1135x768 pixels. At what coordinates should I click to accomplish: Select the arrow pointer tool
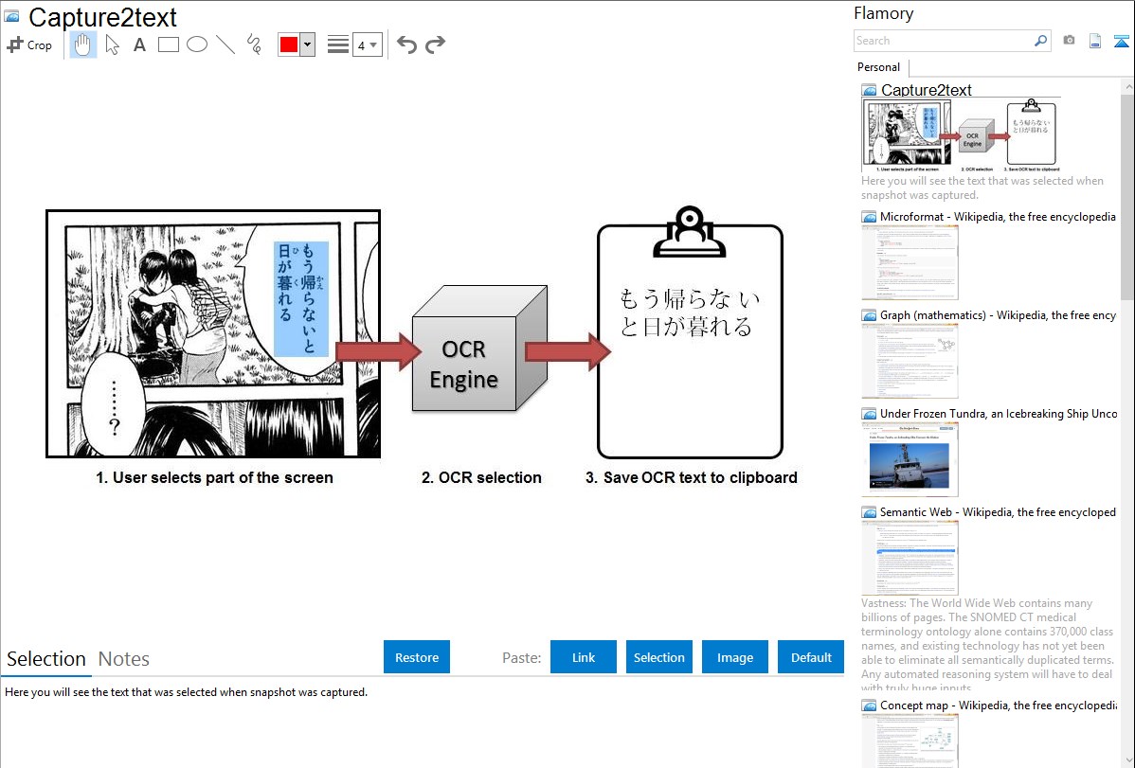(112, 45)
